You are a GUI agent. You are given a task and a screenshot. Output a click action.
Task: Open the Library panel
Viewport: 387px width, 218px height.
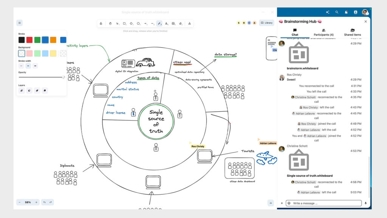point(266,23)
